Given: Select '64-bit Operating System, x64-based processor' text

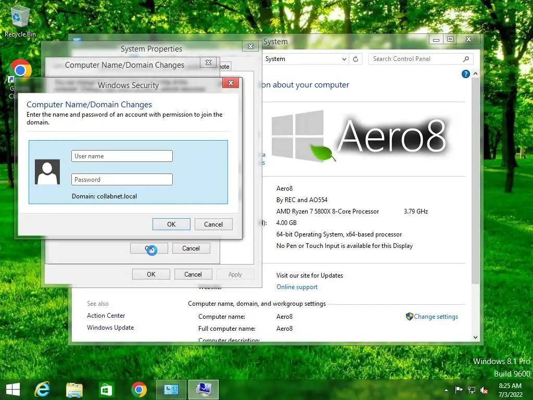Looking at the screenshot, I should pyautogui.click(x=339, y=234).
